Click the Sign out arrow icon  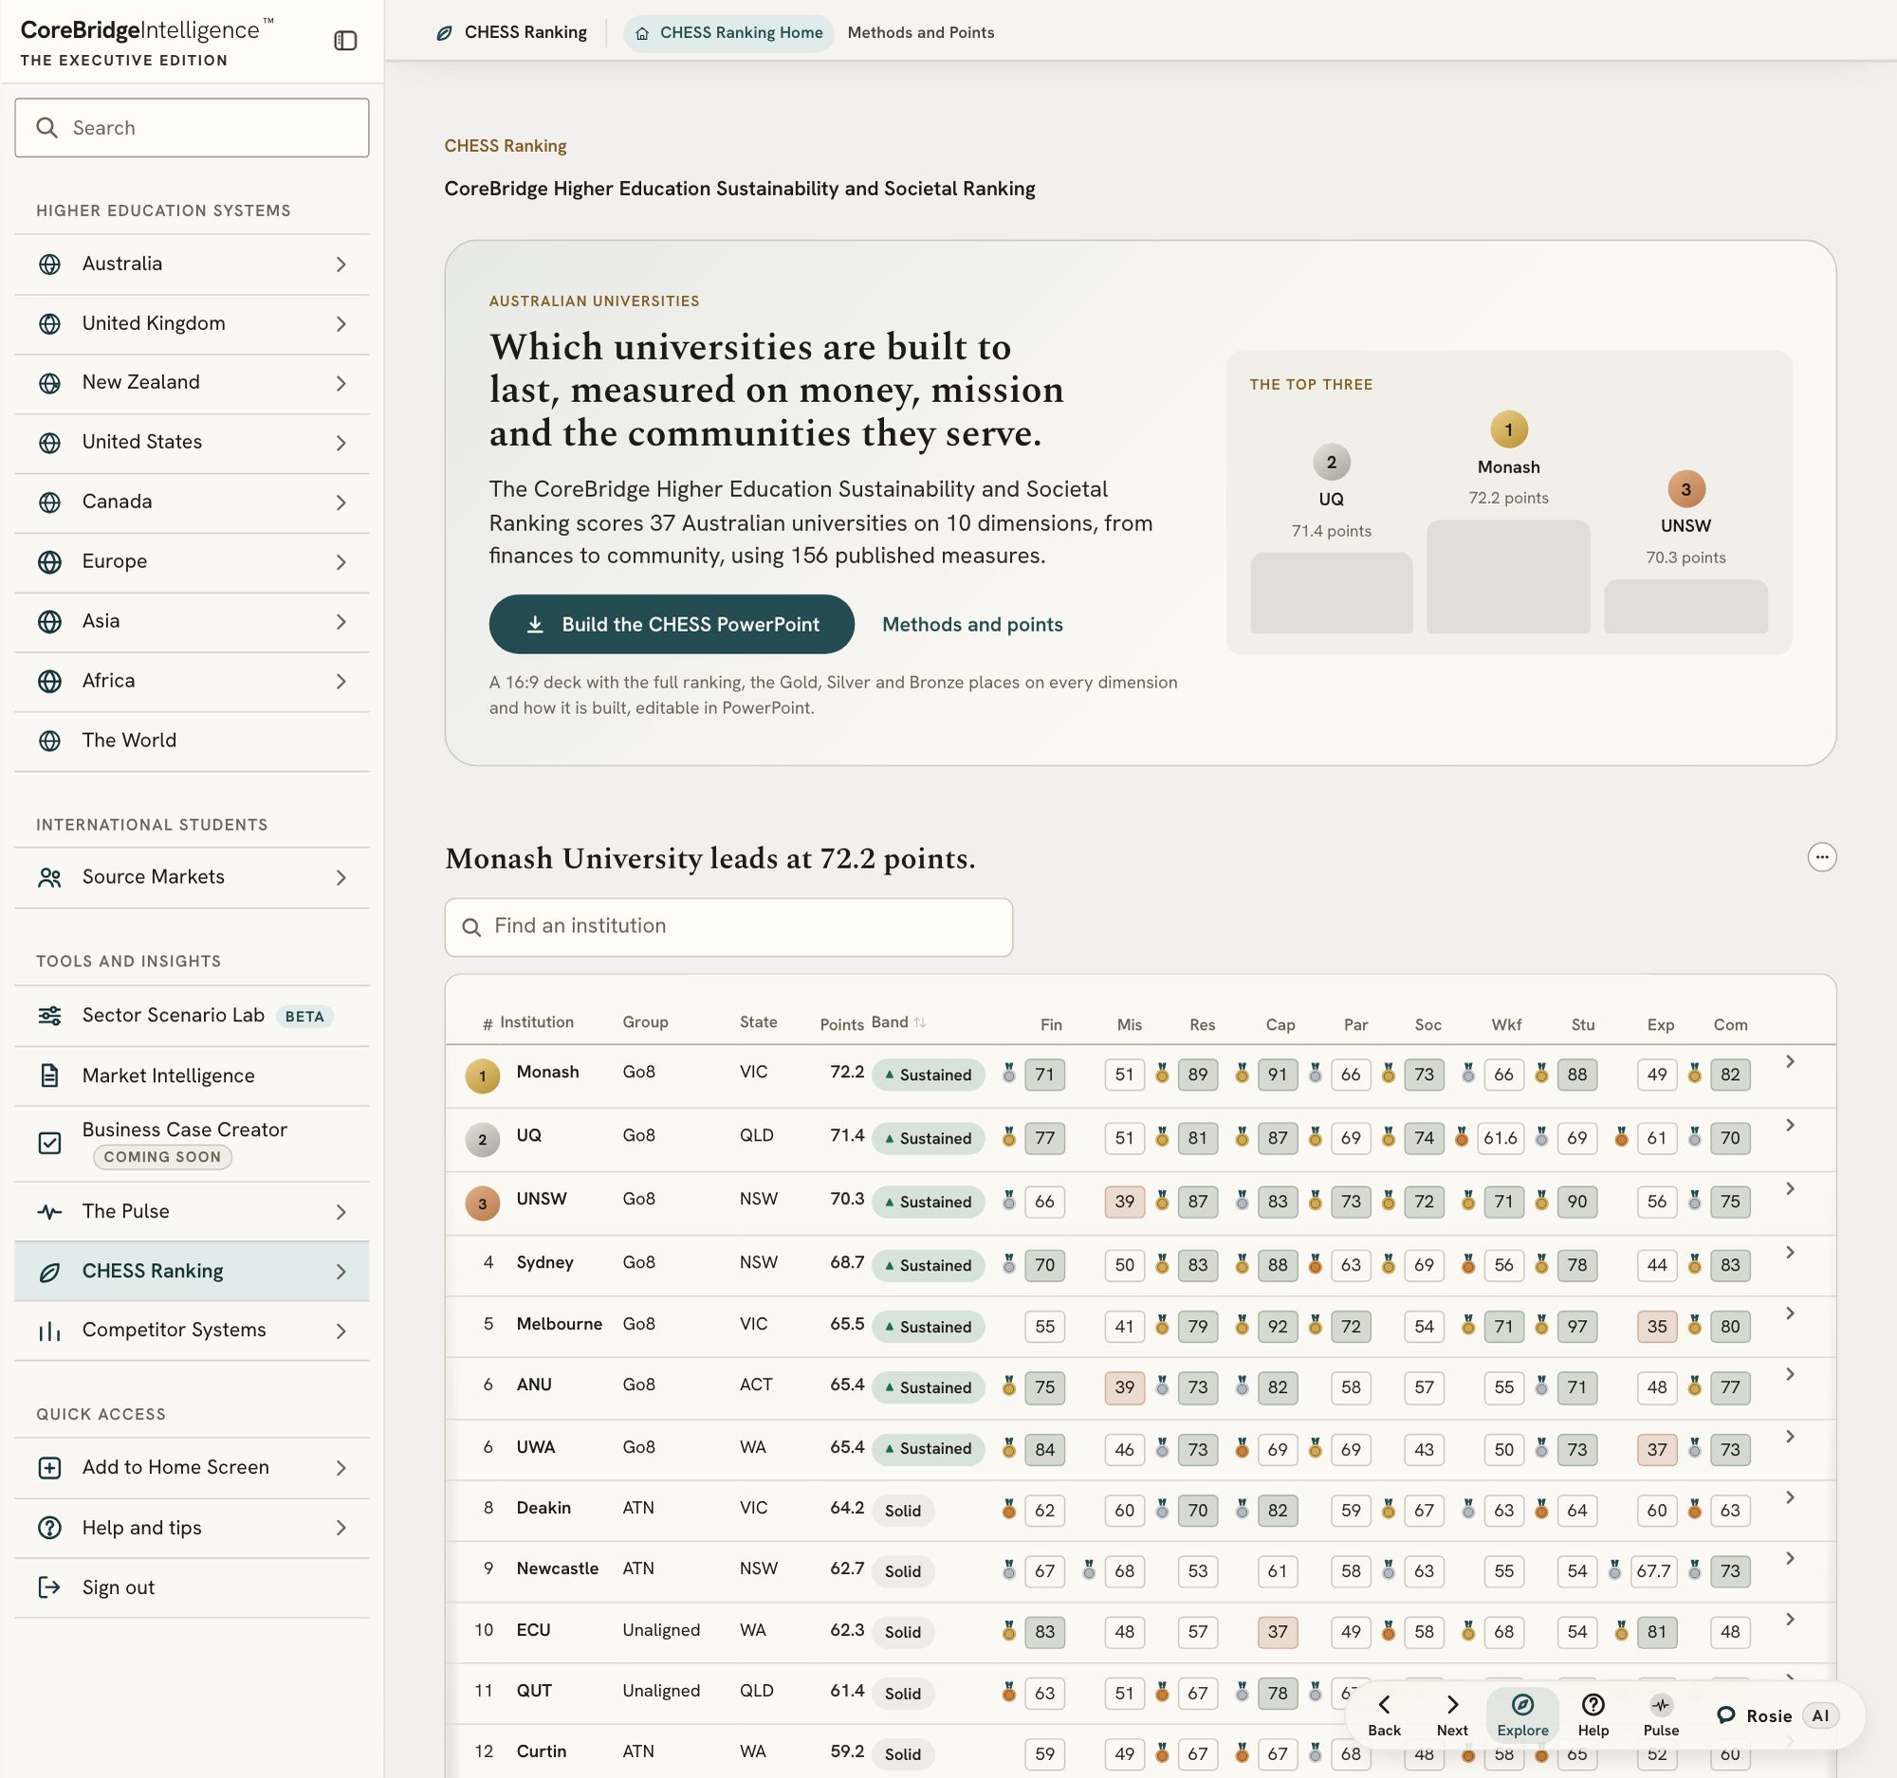click(x=49, y=1587)
